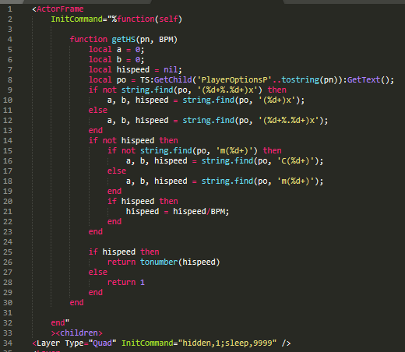Image resolution: width=405 pixels, height=352 pixels.
Task: Click the 'else' keyword on line 17
Action: pos(117,171)
